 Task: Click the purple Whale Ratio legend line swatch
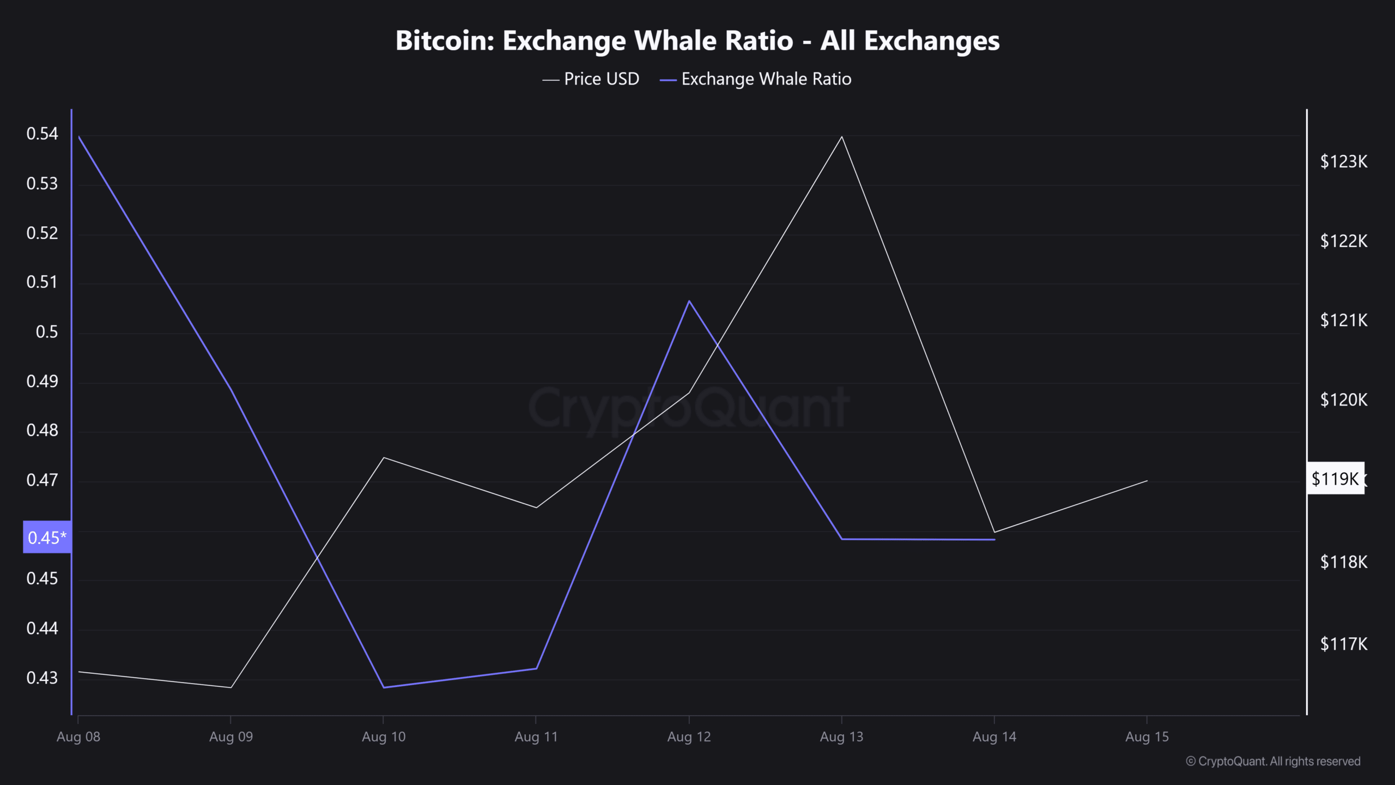[668, 80]
